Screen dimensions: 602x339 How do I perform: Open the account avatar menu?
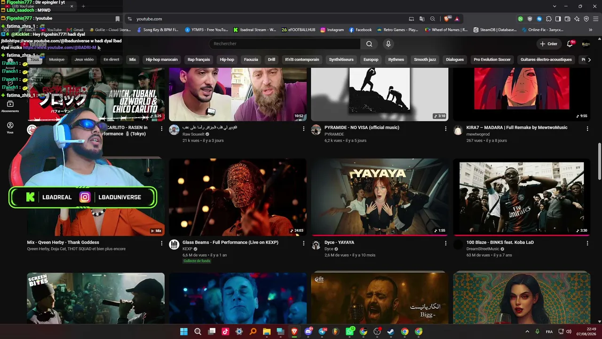click(x=586, y=44)
